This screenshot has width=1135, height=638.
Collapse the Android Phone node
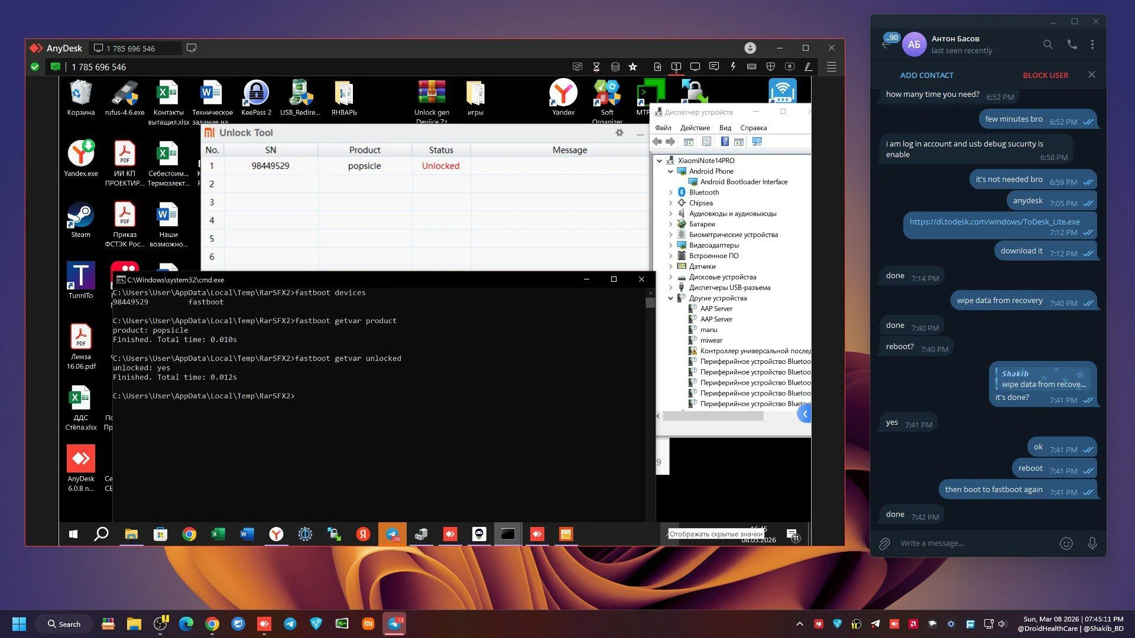point(670,171)
